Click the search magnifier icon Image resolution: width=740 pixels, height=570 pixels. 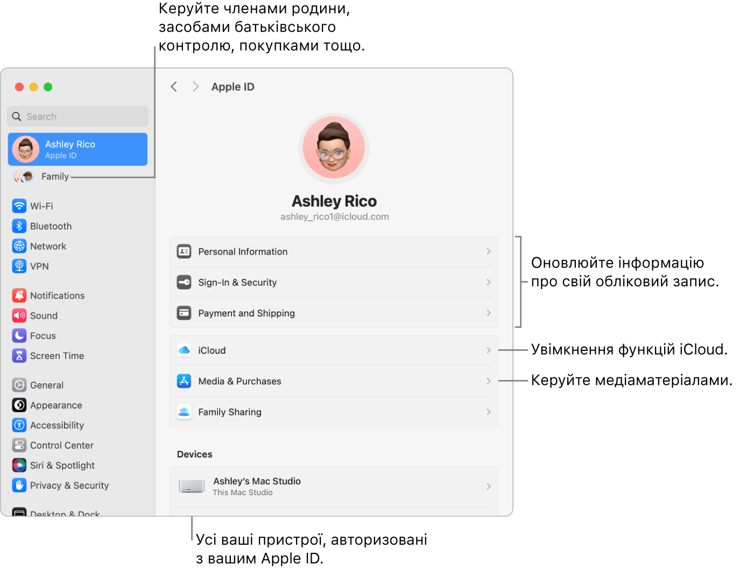[17, 116]
